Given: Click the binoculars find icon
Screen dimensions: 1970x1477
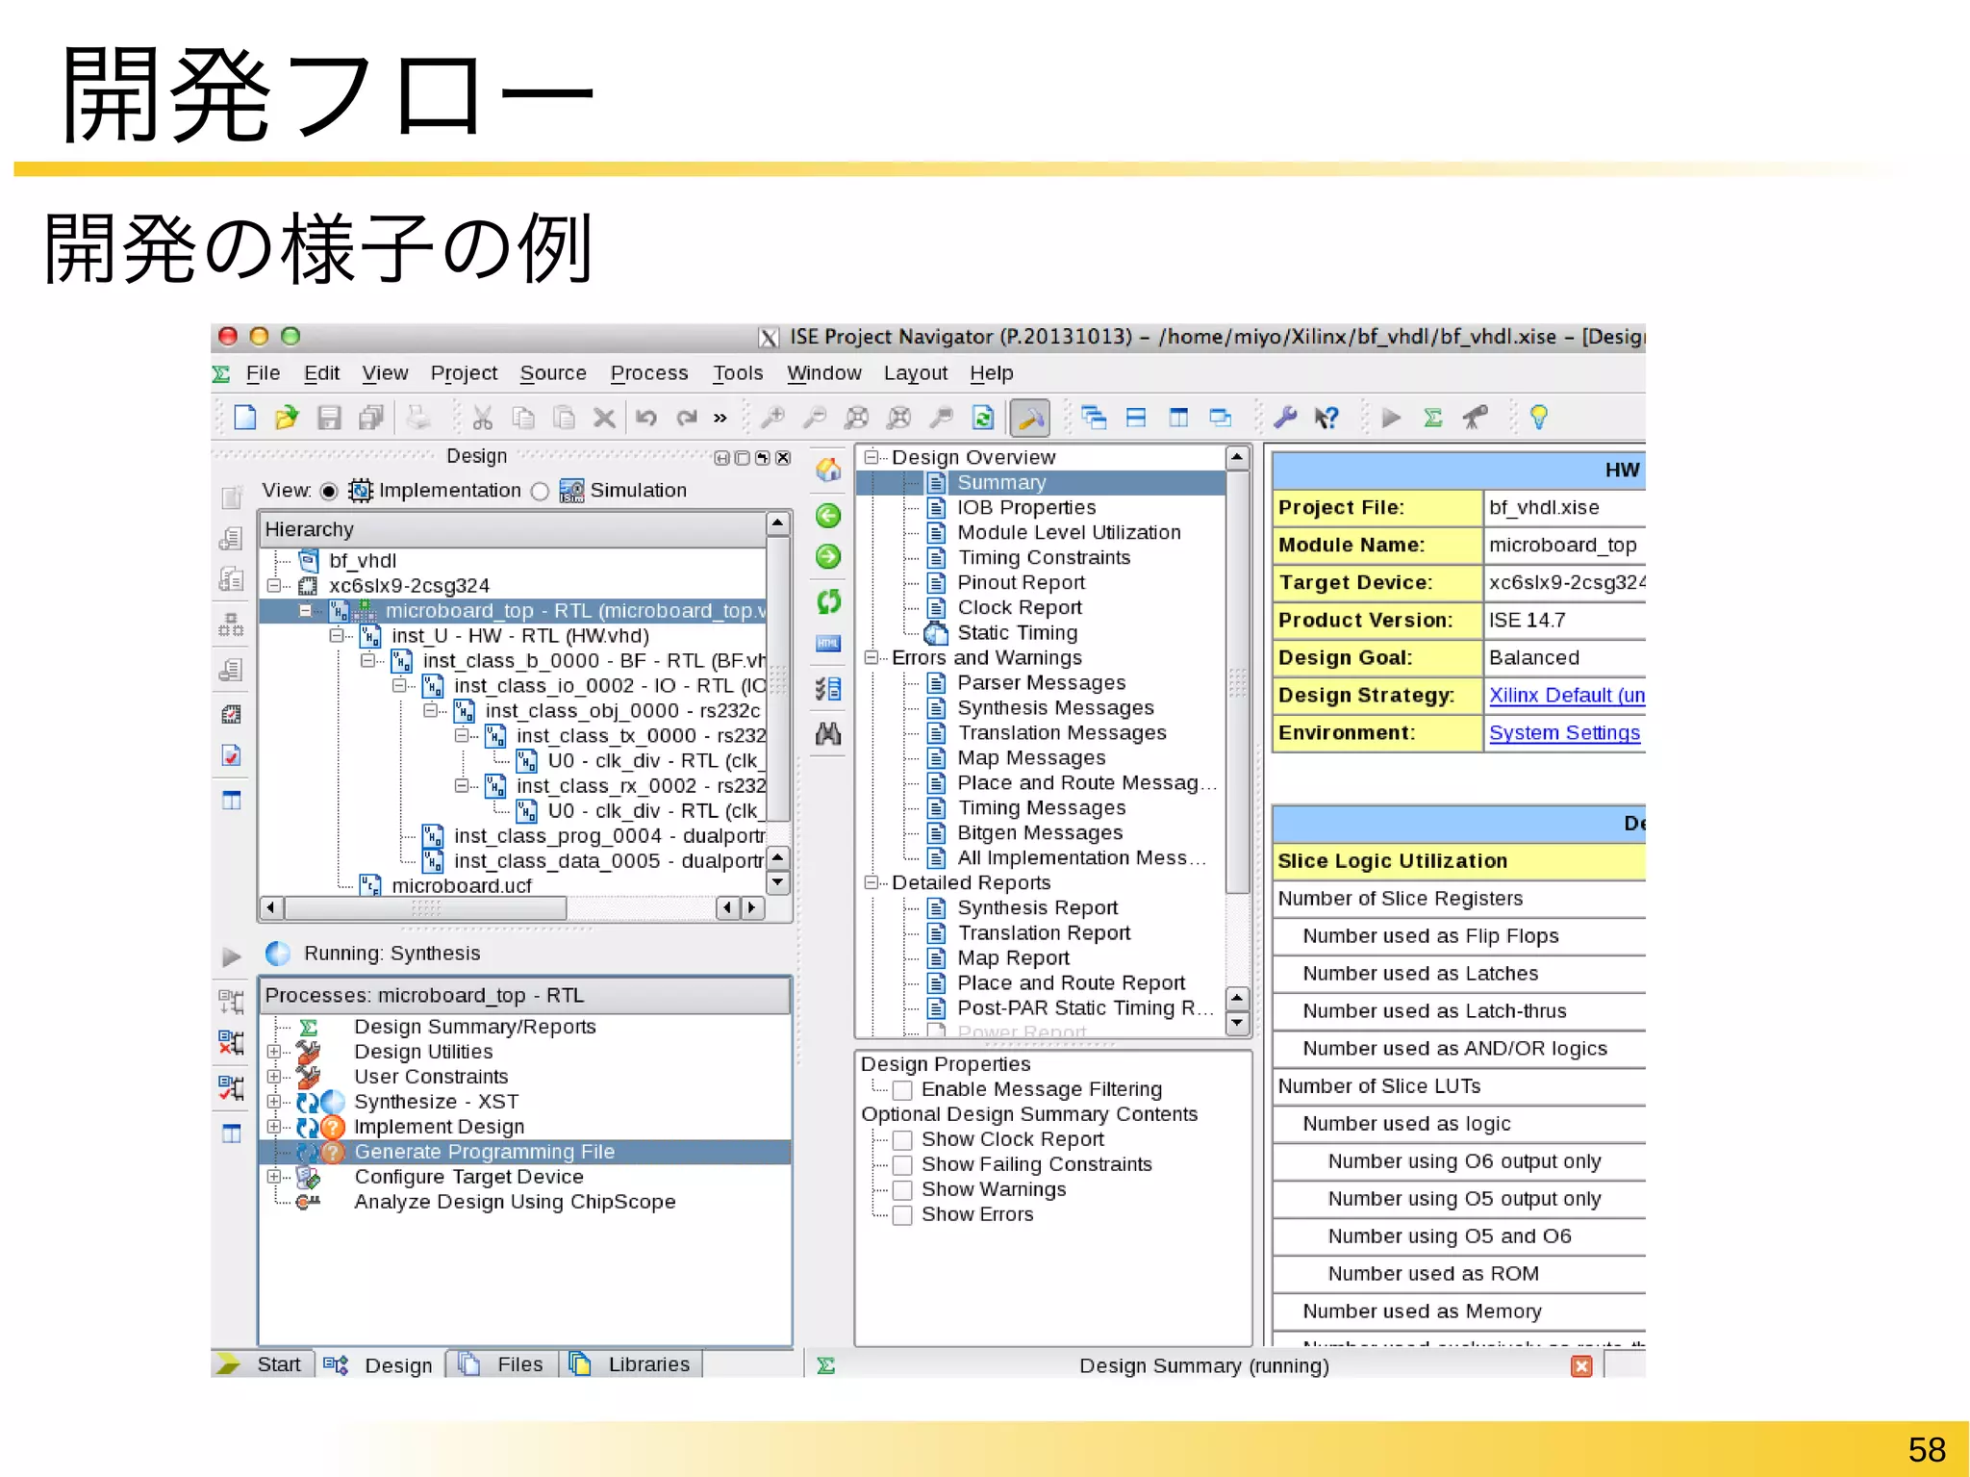Looking at the screenshot, I should click(828, 734).
